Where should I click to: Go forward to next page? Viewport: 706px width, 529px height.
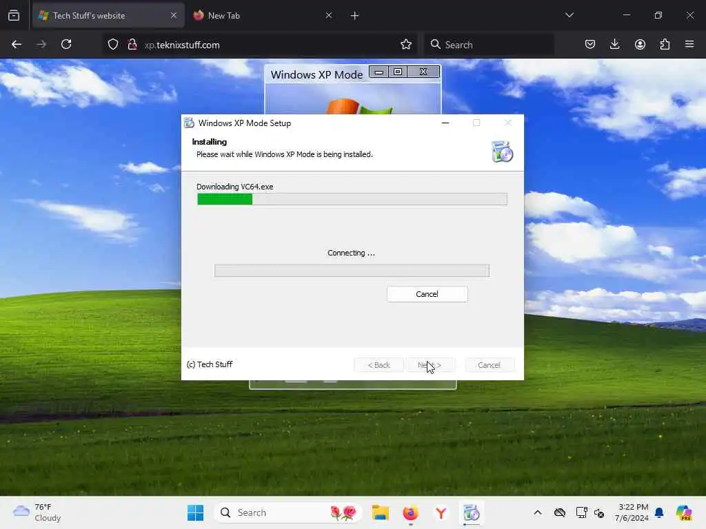[41, 45]
